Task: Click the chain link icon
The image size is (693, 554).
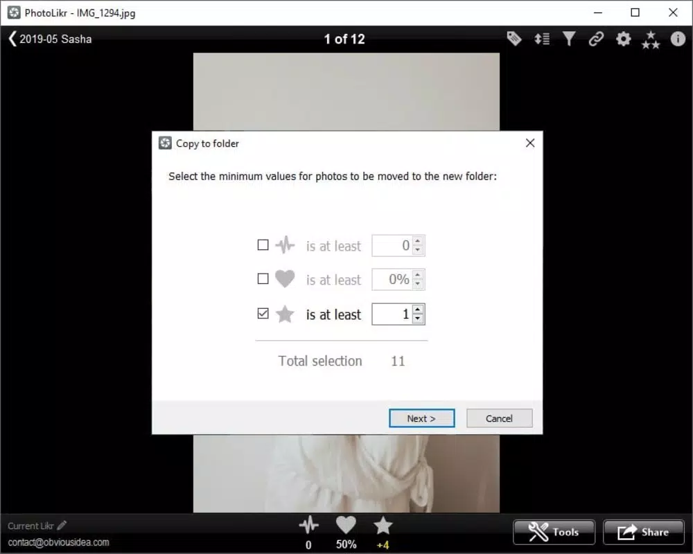Action: tap(596, 39)
